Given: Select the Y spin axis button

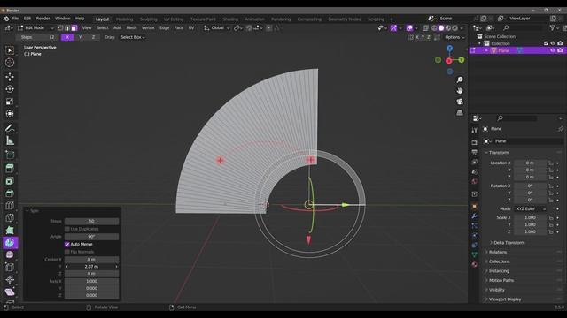Looking at the screenshot, I should pyautogui.click(x=81, y=37).
